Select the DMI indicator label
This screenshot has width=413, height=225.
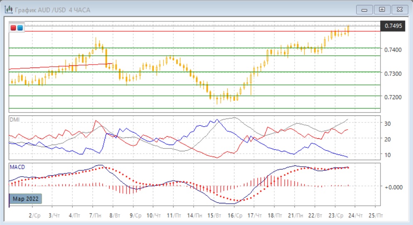(15, 120)
